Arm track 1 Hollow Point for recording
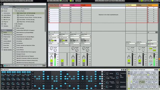 51,65
